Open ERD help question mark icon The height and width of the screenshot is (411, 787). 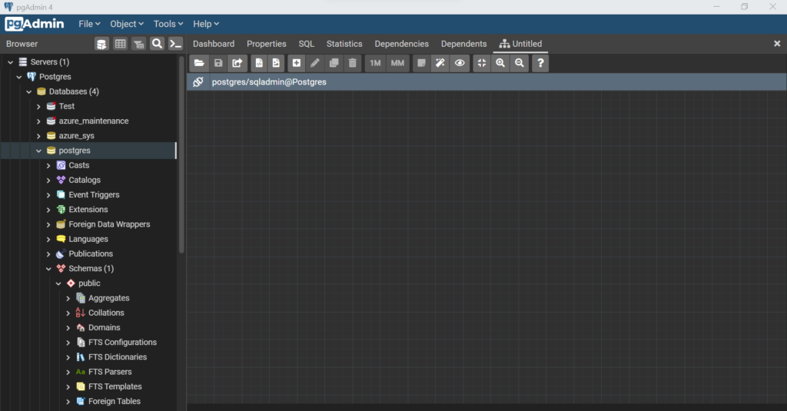click(540, 63)
